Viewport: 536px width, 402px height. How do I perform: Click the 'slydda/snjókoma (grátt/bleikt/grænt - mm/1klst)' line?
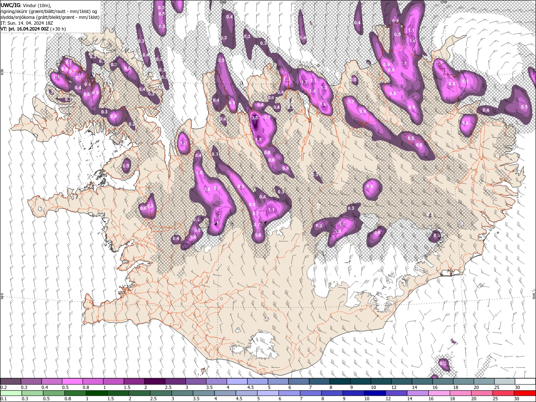50,17
